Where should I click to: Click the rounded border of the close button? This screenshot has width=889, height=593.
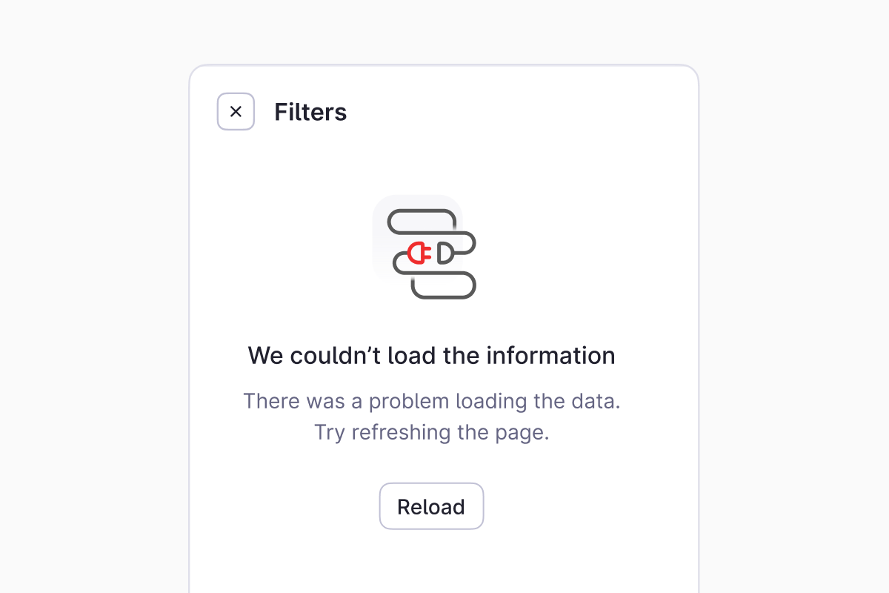[236, 96]
